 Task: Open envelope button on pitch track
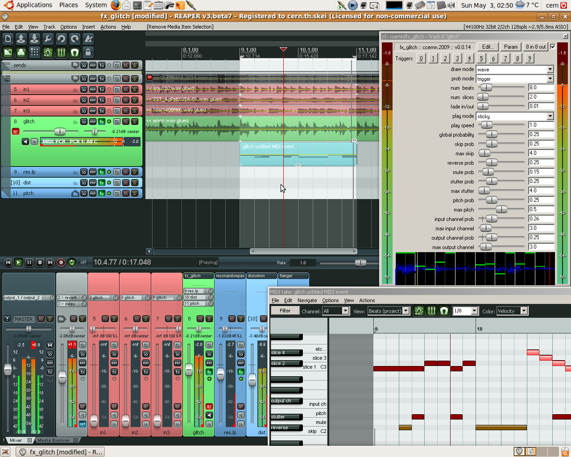click(x=93, y=193)
